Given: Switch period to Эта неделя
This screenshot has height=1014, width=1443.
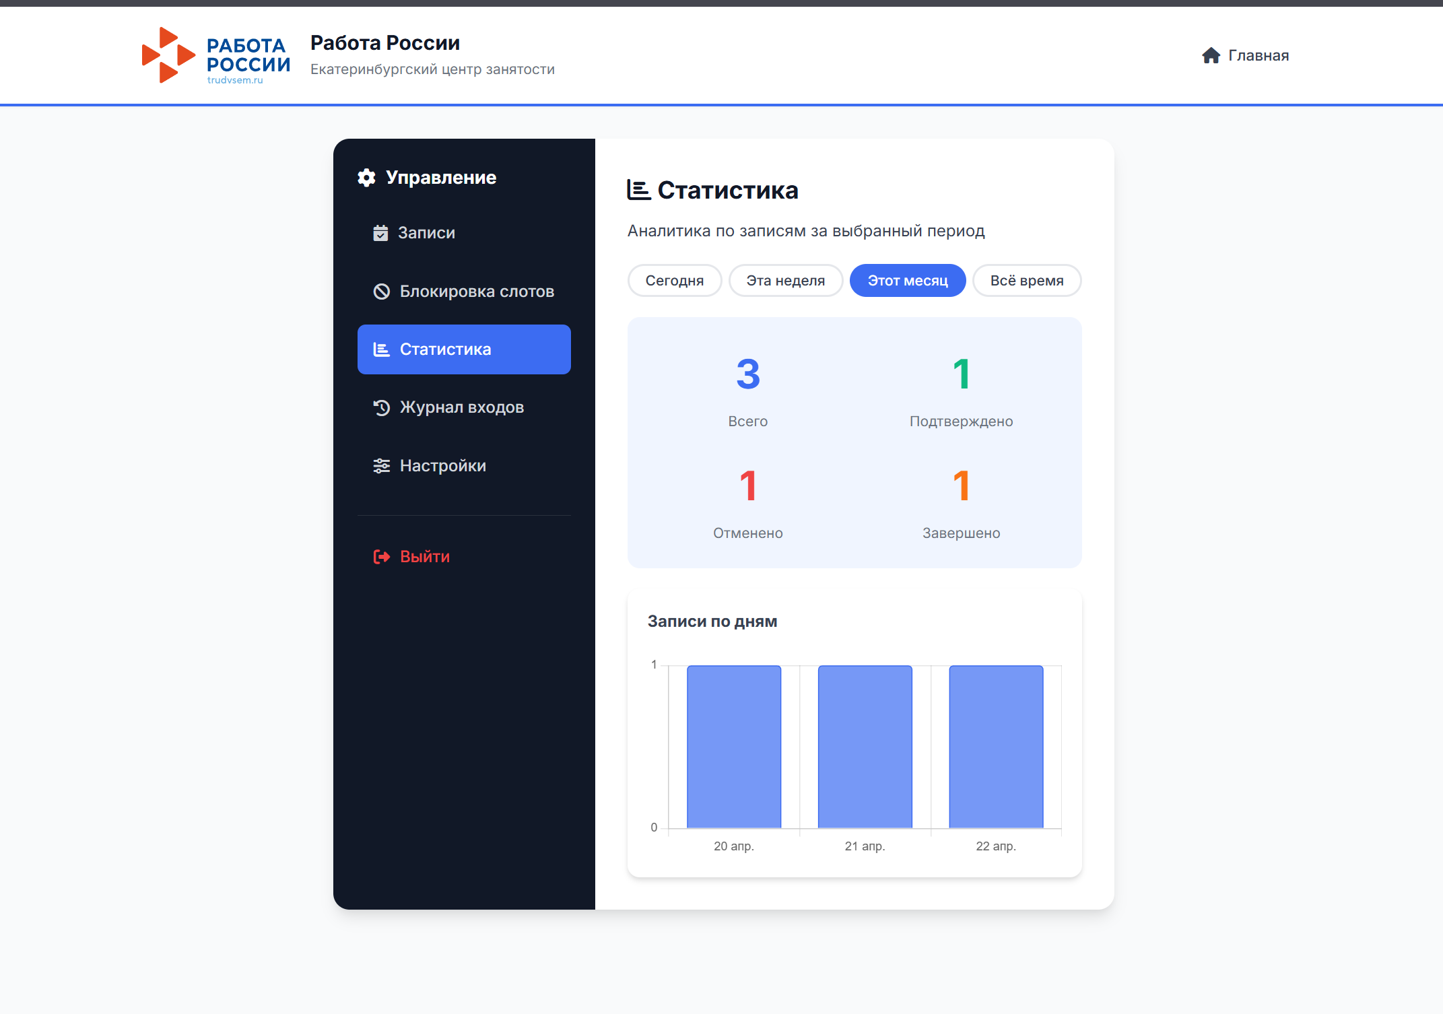Looking at the screenshot, I should [x=785, y=281].
